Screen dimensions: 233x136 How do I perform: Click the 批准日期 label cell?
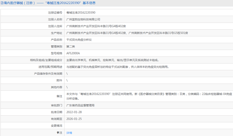coord(32,112)
